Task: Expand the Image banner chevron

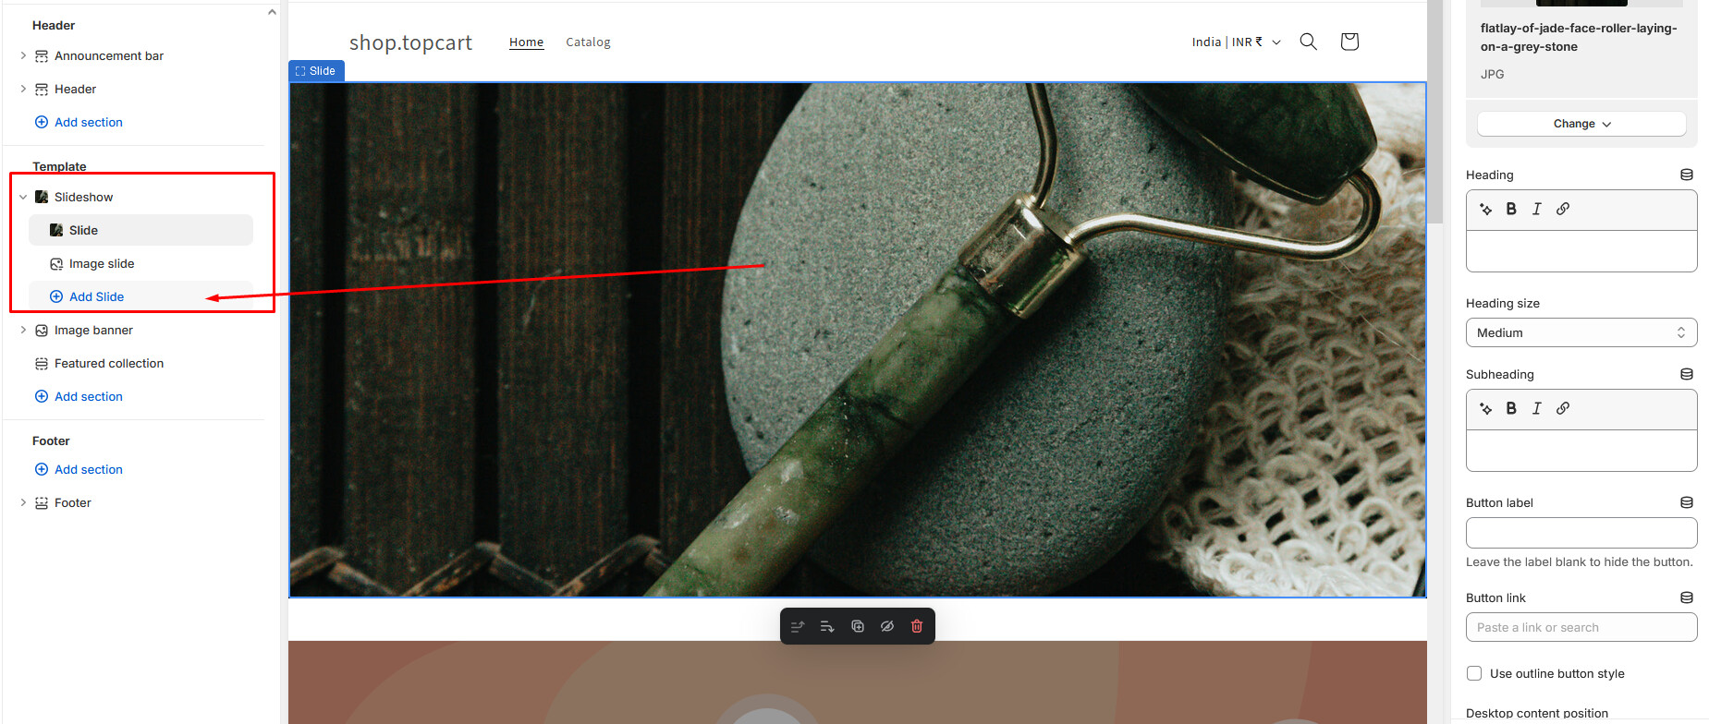Action: (x=23, y=331)
